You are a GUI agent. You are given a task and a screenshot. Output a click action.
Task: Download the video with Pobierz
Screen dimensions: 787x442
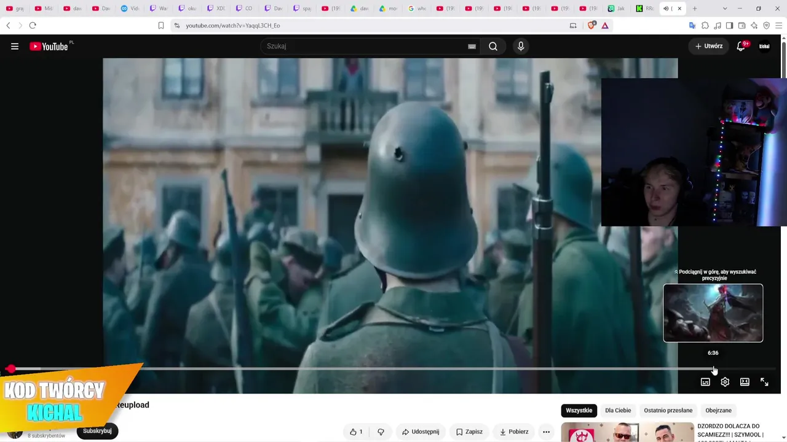[x=513, y=432]
